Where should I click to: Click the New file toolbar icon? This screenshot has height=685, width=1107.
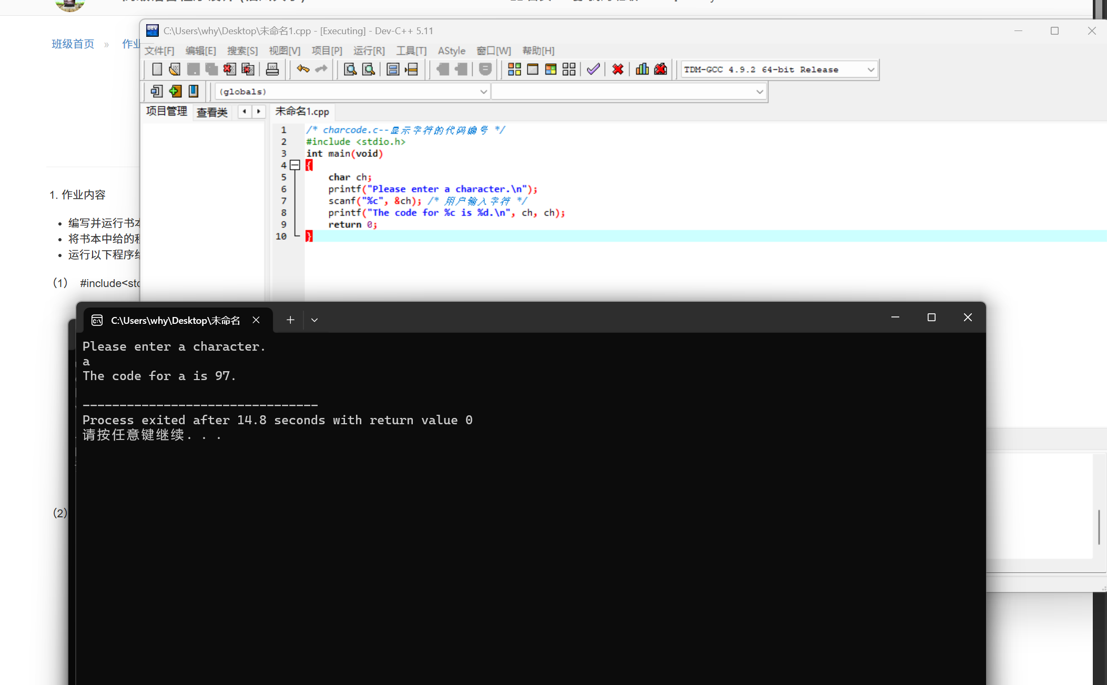coord(157,69)
